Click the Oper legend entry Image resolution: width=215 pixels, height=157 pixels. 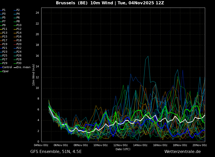click(6, 71)
